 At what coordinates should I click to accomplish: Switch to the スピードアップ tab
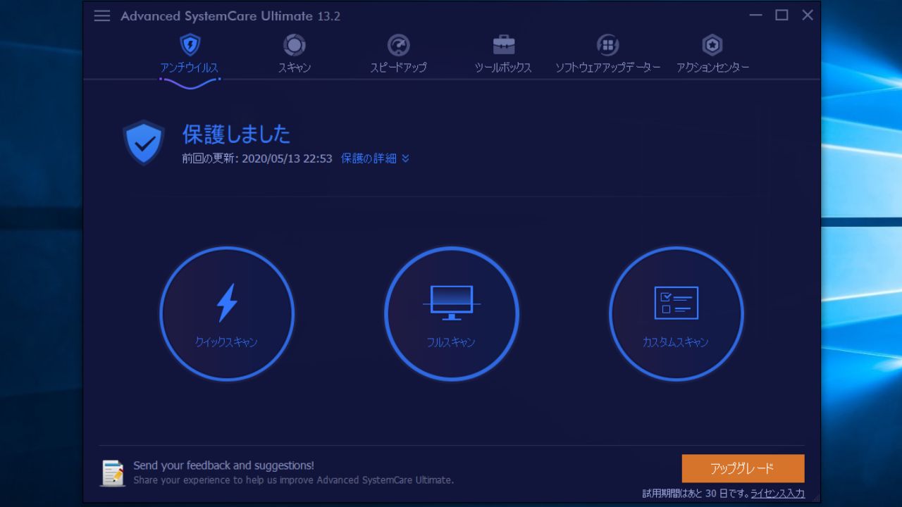pos(399,68)
